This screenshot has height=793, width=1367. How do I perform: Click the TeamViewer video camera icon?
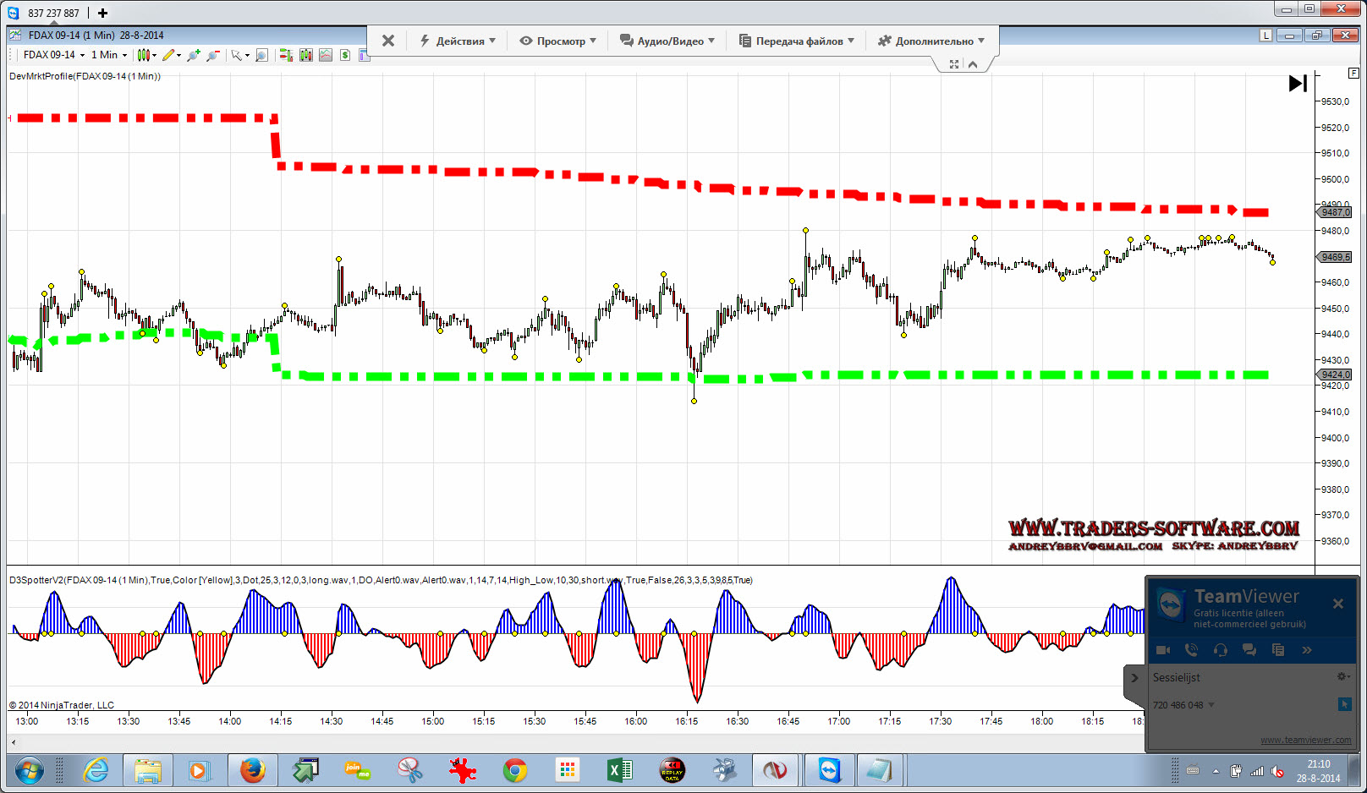(x=1163, y=650)
